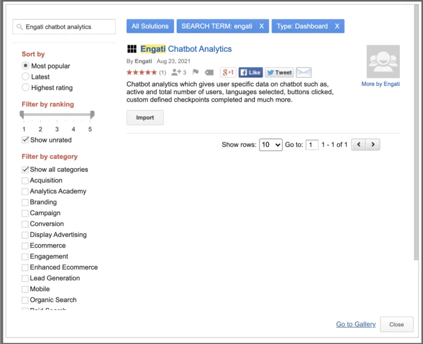The height and width of the screenshot is (344, 423).
Task: Select Latest sort option
Action: tap(25, 77)
